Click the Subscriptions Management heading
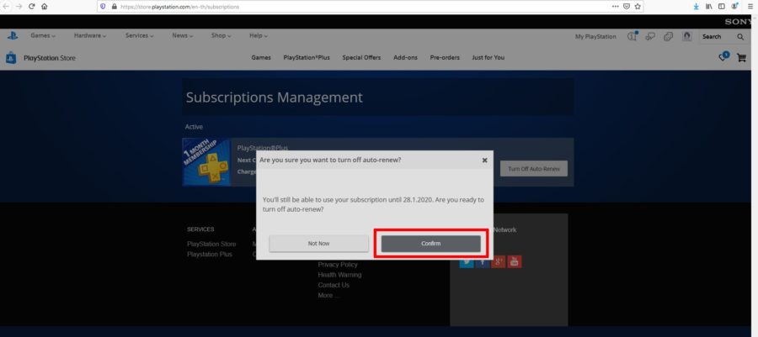758x337 pixels. click(274, 97)
